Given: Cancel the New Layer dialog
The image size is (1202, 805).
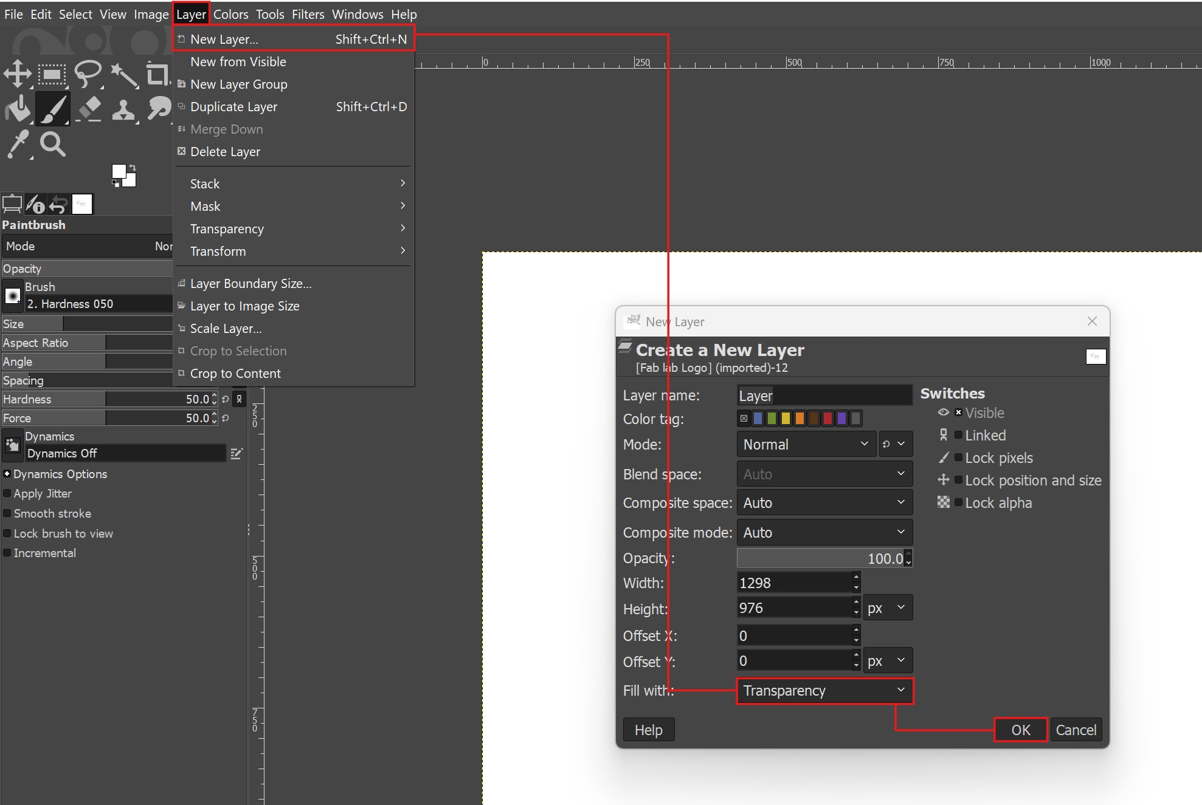Looking at the screenshot, I should click(x=1076, y=730).
